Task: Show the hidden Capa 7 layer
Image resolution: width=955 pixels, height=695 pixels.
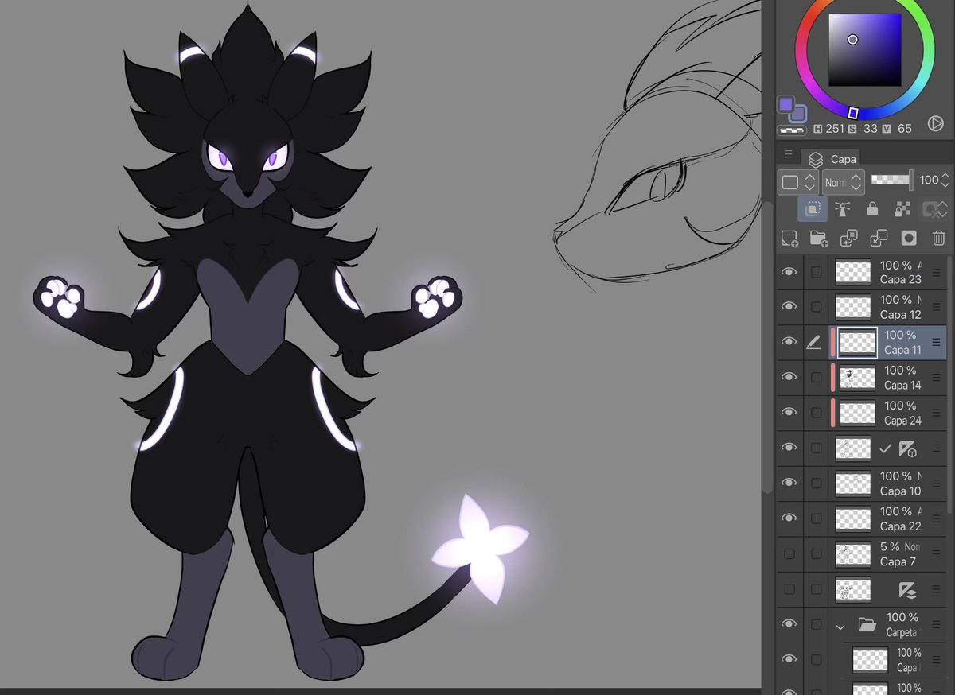Action: click(789, 553)
